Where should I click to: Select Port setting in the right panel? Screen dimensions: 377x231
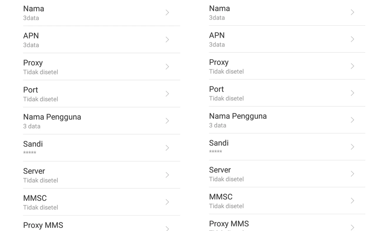click(x=287, y=93)
